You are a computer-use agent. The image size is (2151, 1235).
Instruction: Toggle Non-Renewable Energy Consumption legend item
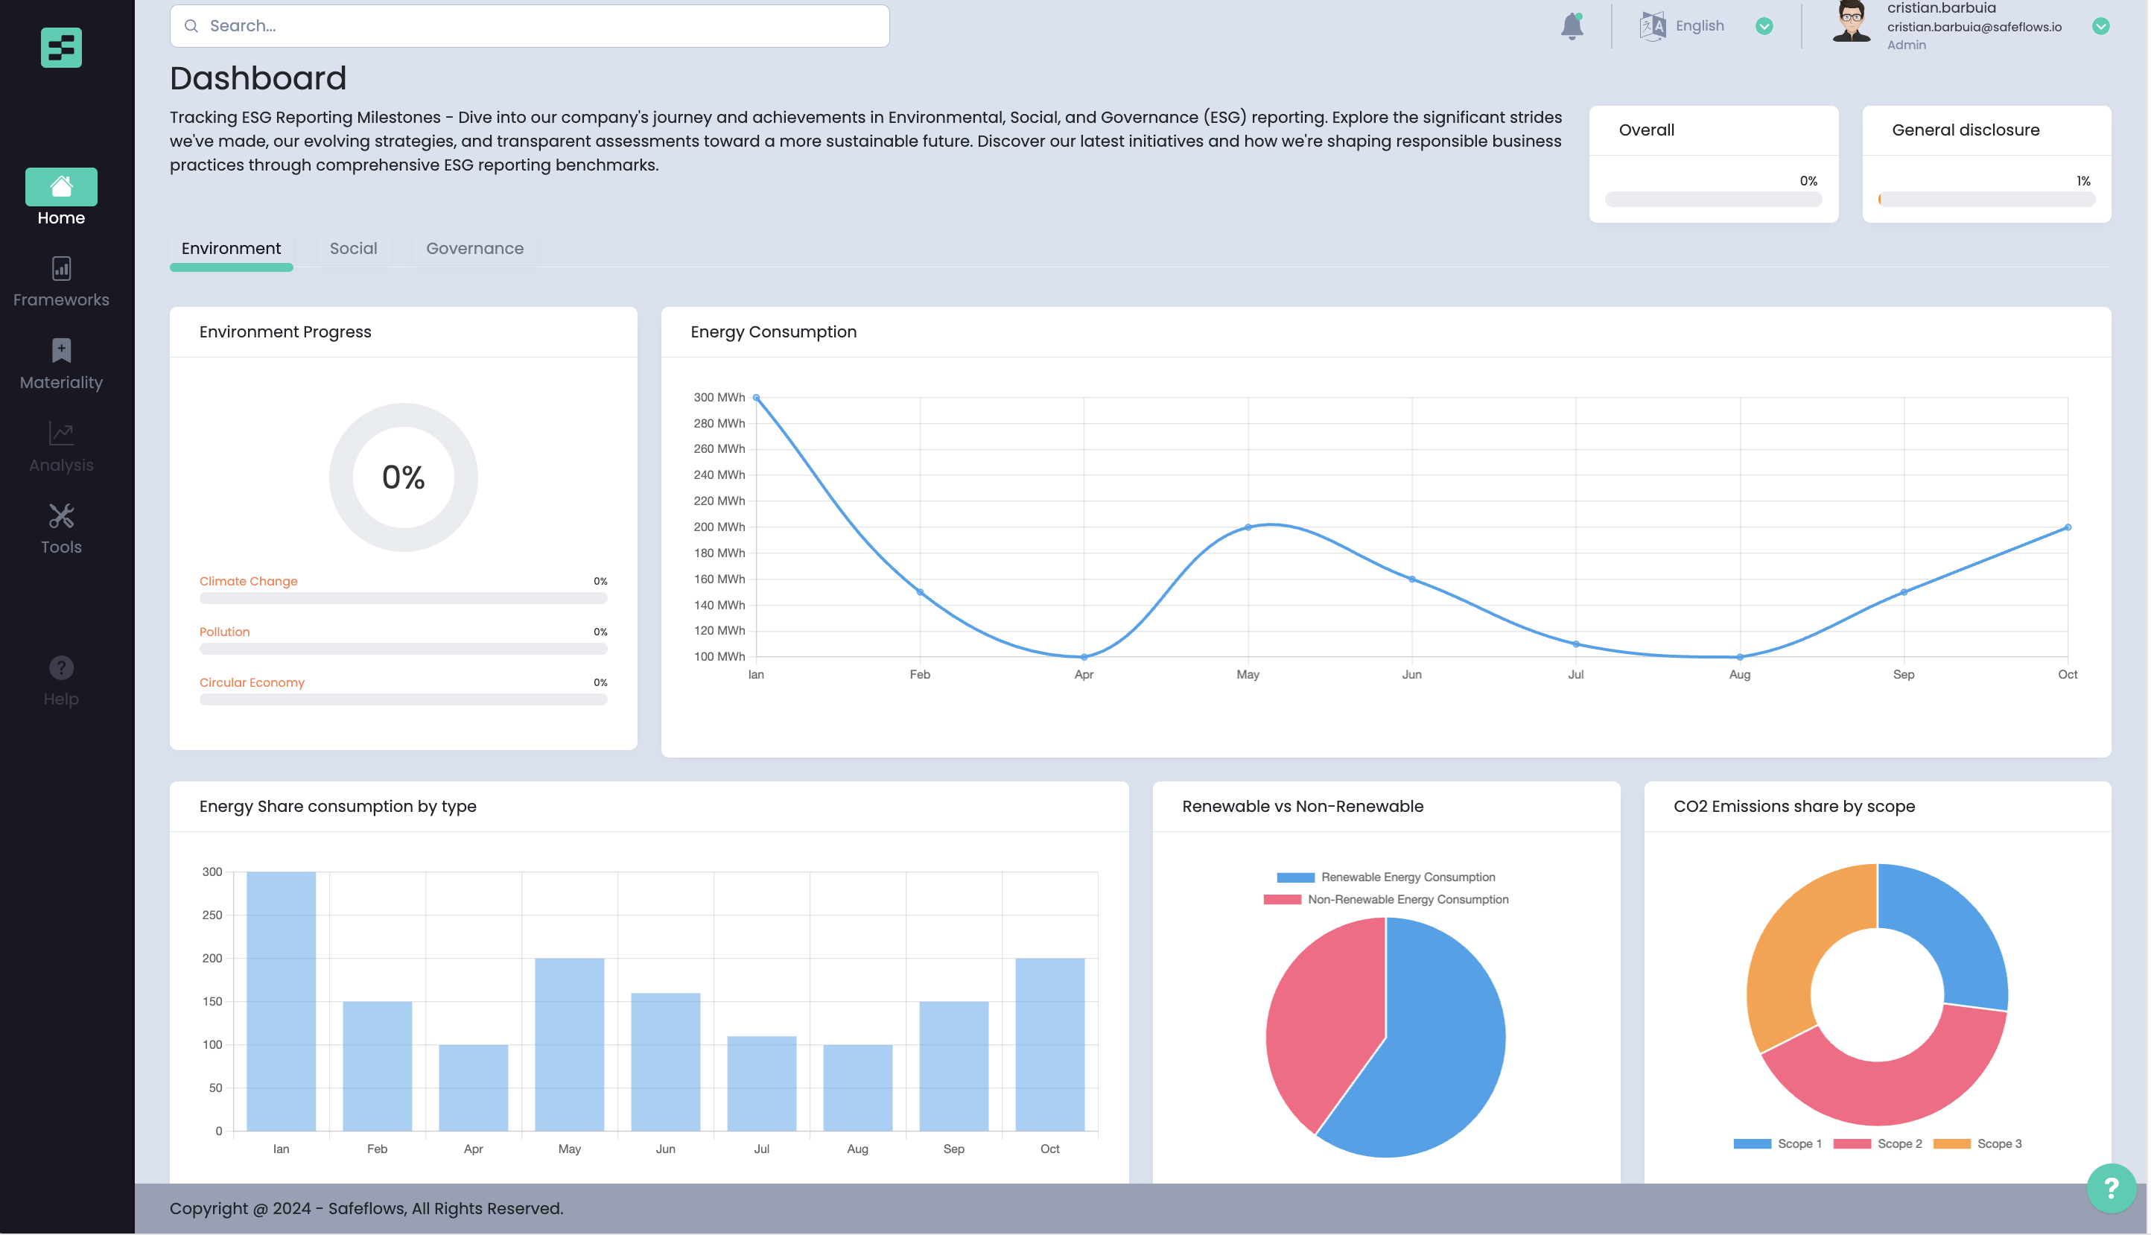[x=1385, y=899]
